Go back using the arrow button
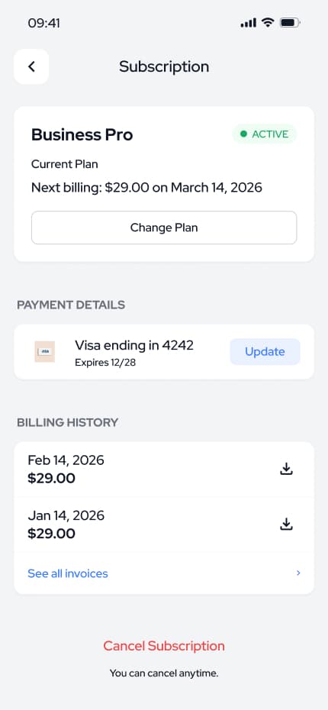The height and width of the screenshot is (710, 328). (31, 66)
